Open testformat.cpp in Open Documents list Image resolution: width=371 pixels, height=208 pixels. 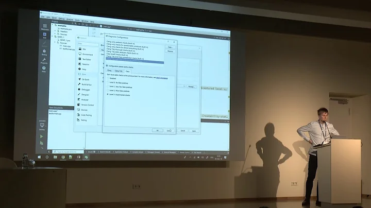pos(55,114)
